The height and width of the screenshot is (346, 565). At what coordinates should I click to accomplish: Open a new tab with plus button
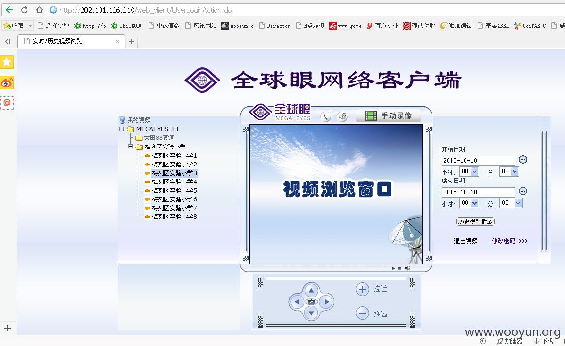pyautogui.click(x=132, y=41)
